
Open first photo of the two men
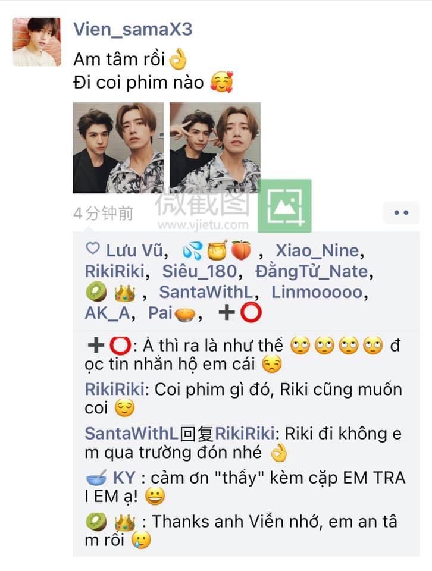118,148
